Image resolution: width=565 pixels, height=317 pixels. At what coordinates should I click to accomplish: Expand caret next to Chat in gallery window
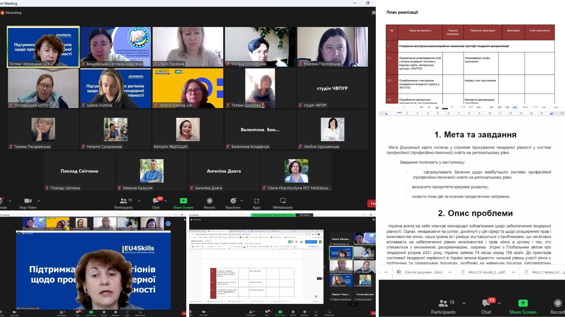pyautogui.click(x=166, y=201)
